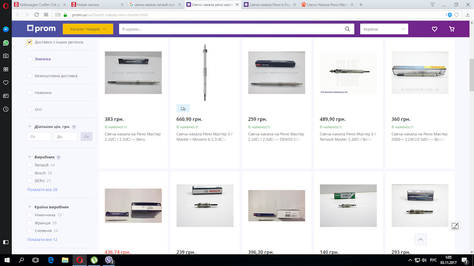474x266 pixels.
Task: Open browsing history clock icon
Action: click(x=6, y=109)
